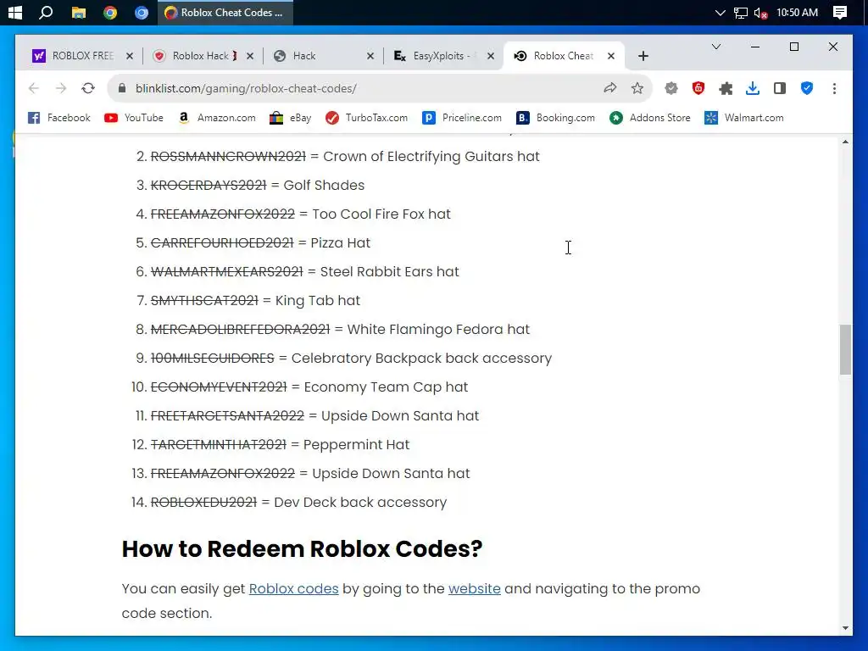Click the TARGETMINTHAT2021 code text
Image resolution: width=868 pixels, height=651 pixels.
pyautogui.click(x=219, y=444)
